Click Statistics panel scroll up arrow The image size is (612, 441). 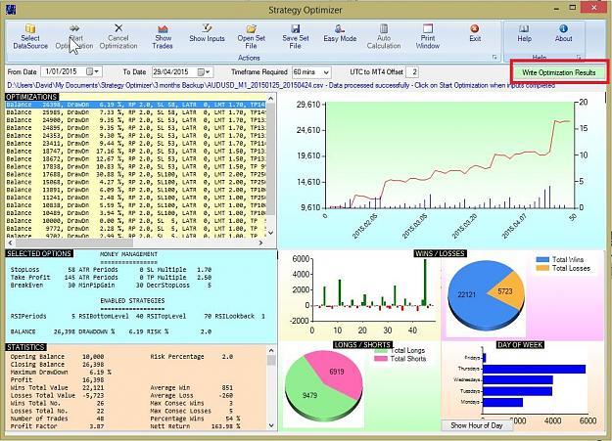click(271, 350)
